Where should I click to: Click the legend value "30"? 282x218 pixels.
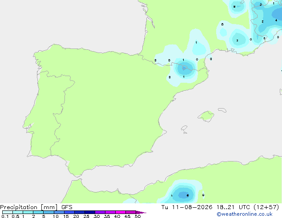pos(97,216)
